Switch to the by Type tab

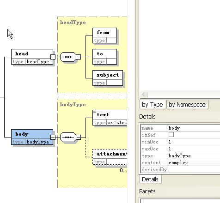pyautogui.click(x=153, y=105)
